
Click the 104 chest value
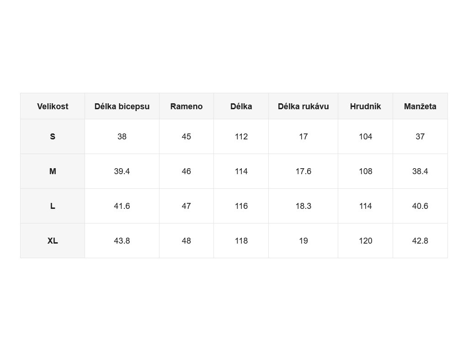tap(365, 137)
